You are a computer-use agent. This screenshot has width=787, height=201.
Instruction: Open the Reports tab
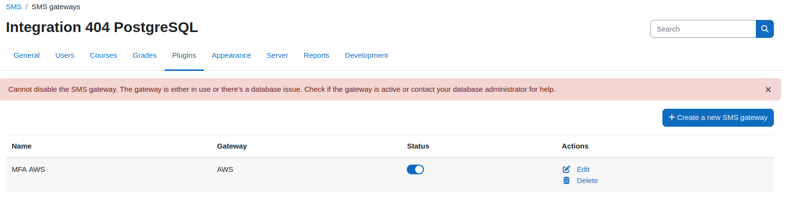[x=316, y=55]
